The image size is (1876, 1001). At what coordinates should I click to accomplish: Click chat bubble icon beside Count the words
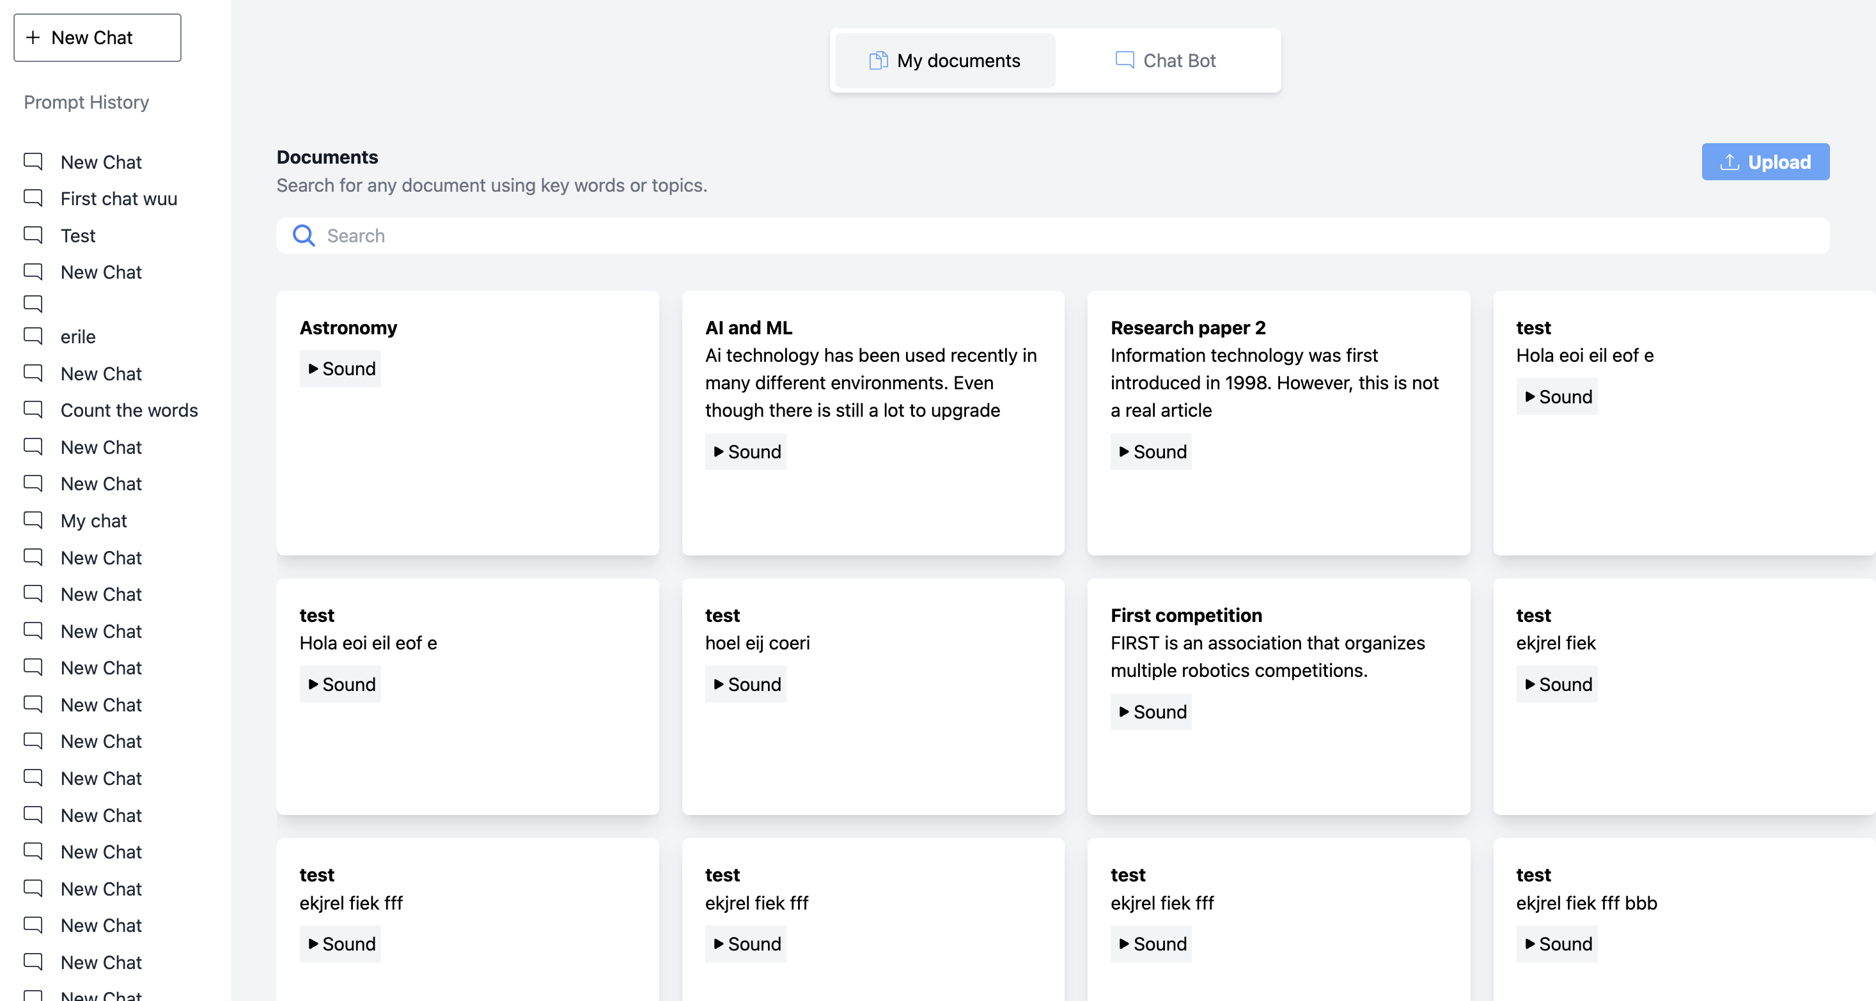point(33,409)
